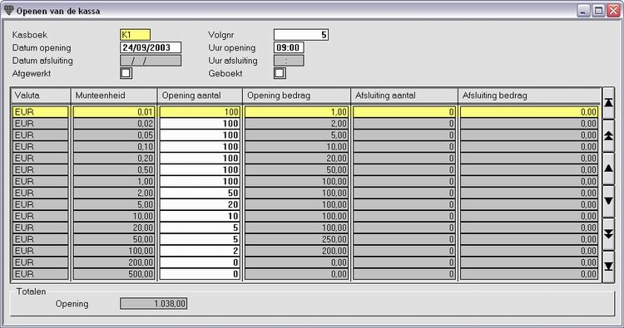
Task: Click the Opening bedrag column header
Action: [x=297, y=95]
